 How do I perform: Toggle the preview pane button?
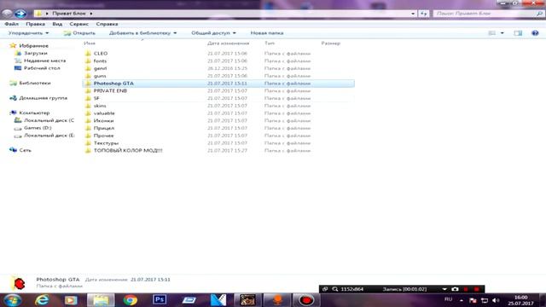tap(518, 33)
